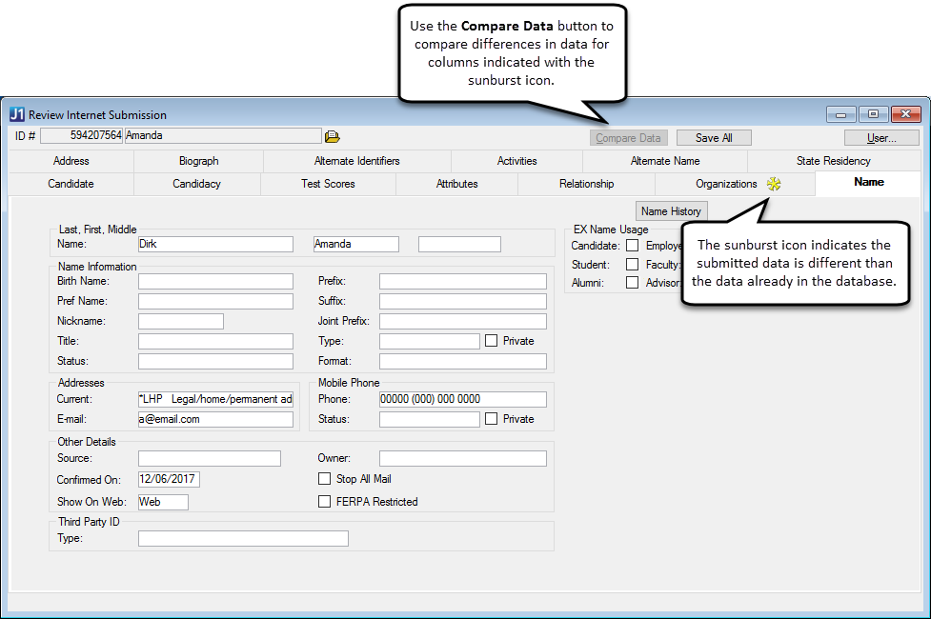This screenshot has height=619, width=931.
Task: Check the FERPA Restricted checkbox
Action: 325,502
